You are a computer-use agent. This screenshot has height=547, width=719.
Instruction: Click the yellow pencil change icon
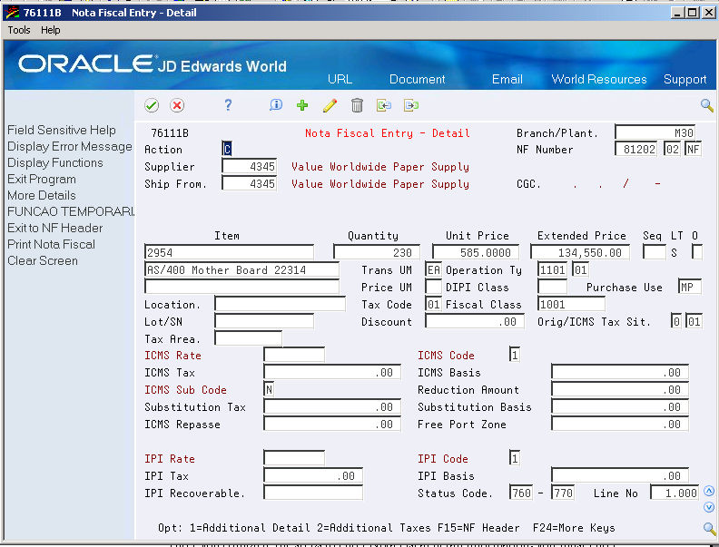330,105
